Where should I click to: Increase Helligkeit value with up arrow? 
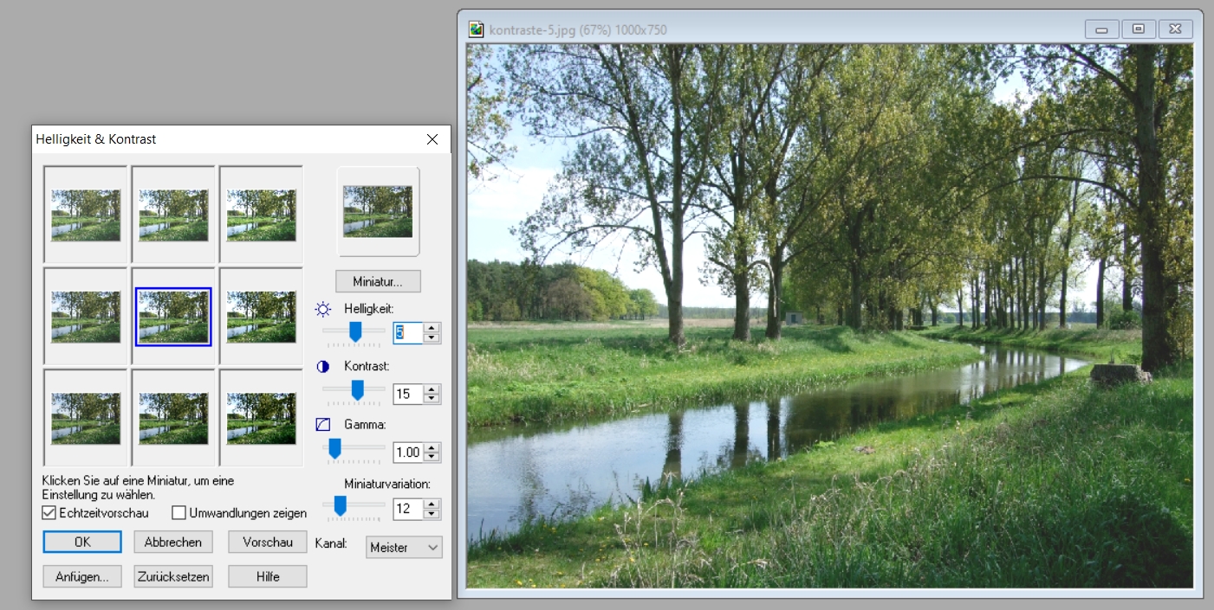point(432,327)
